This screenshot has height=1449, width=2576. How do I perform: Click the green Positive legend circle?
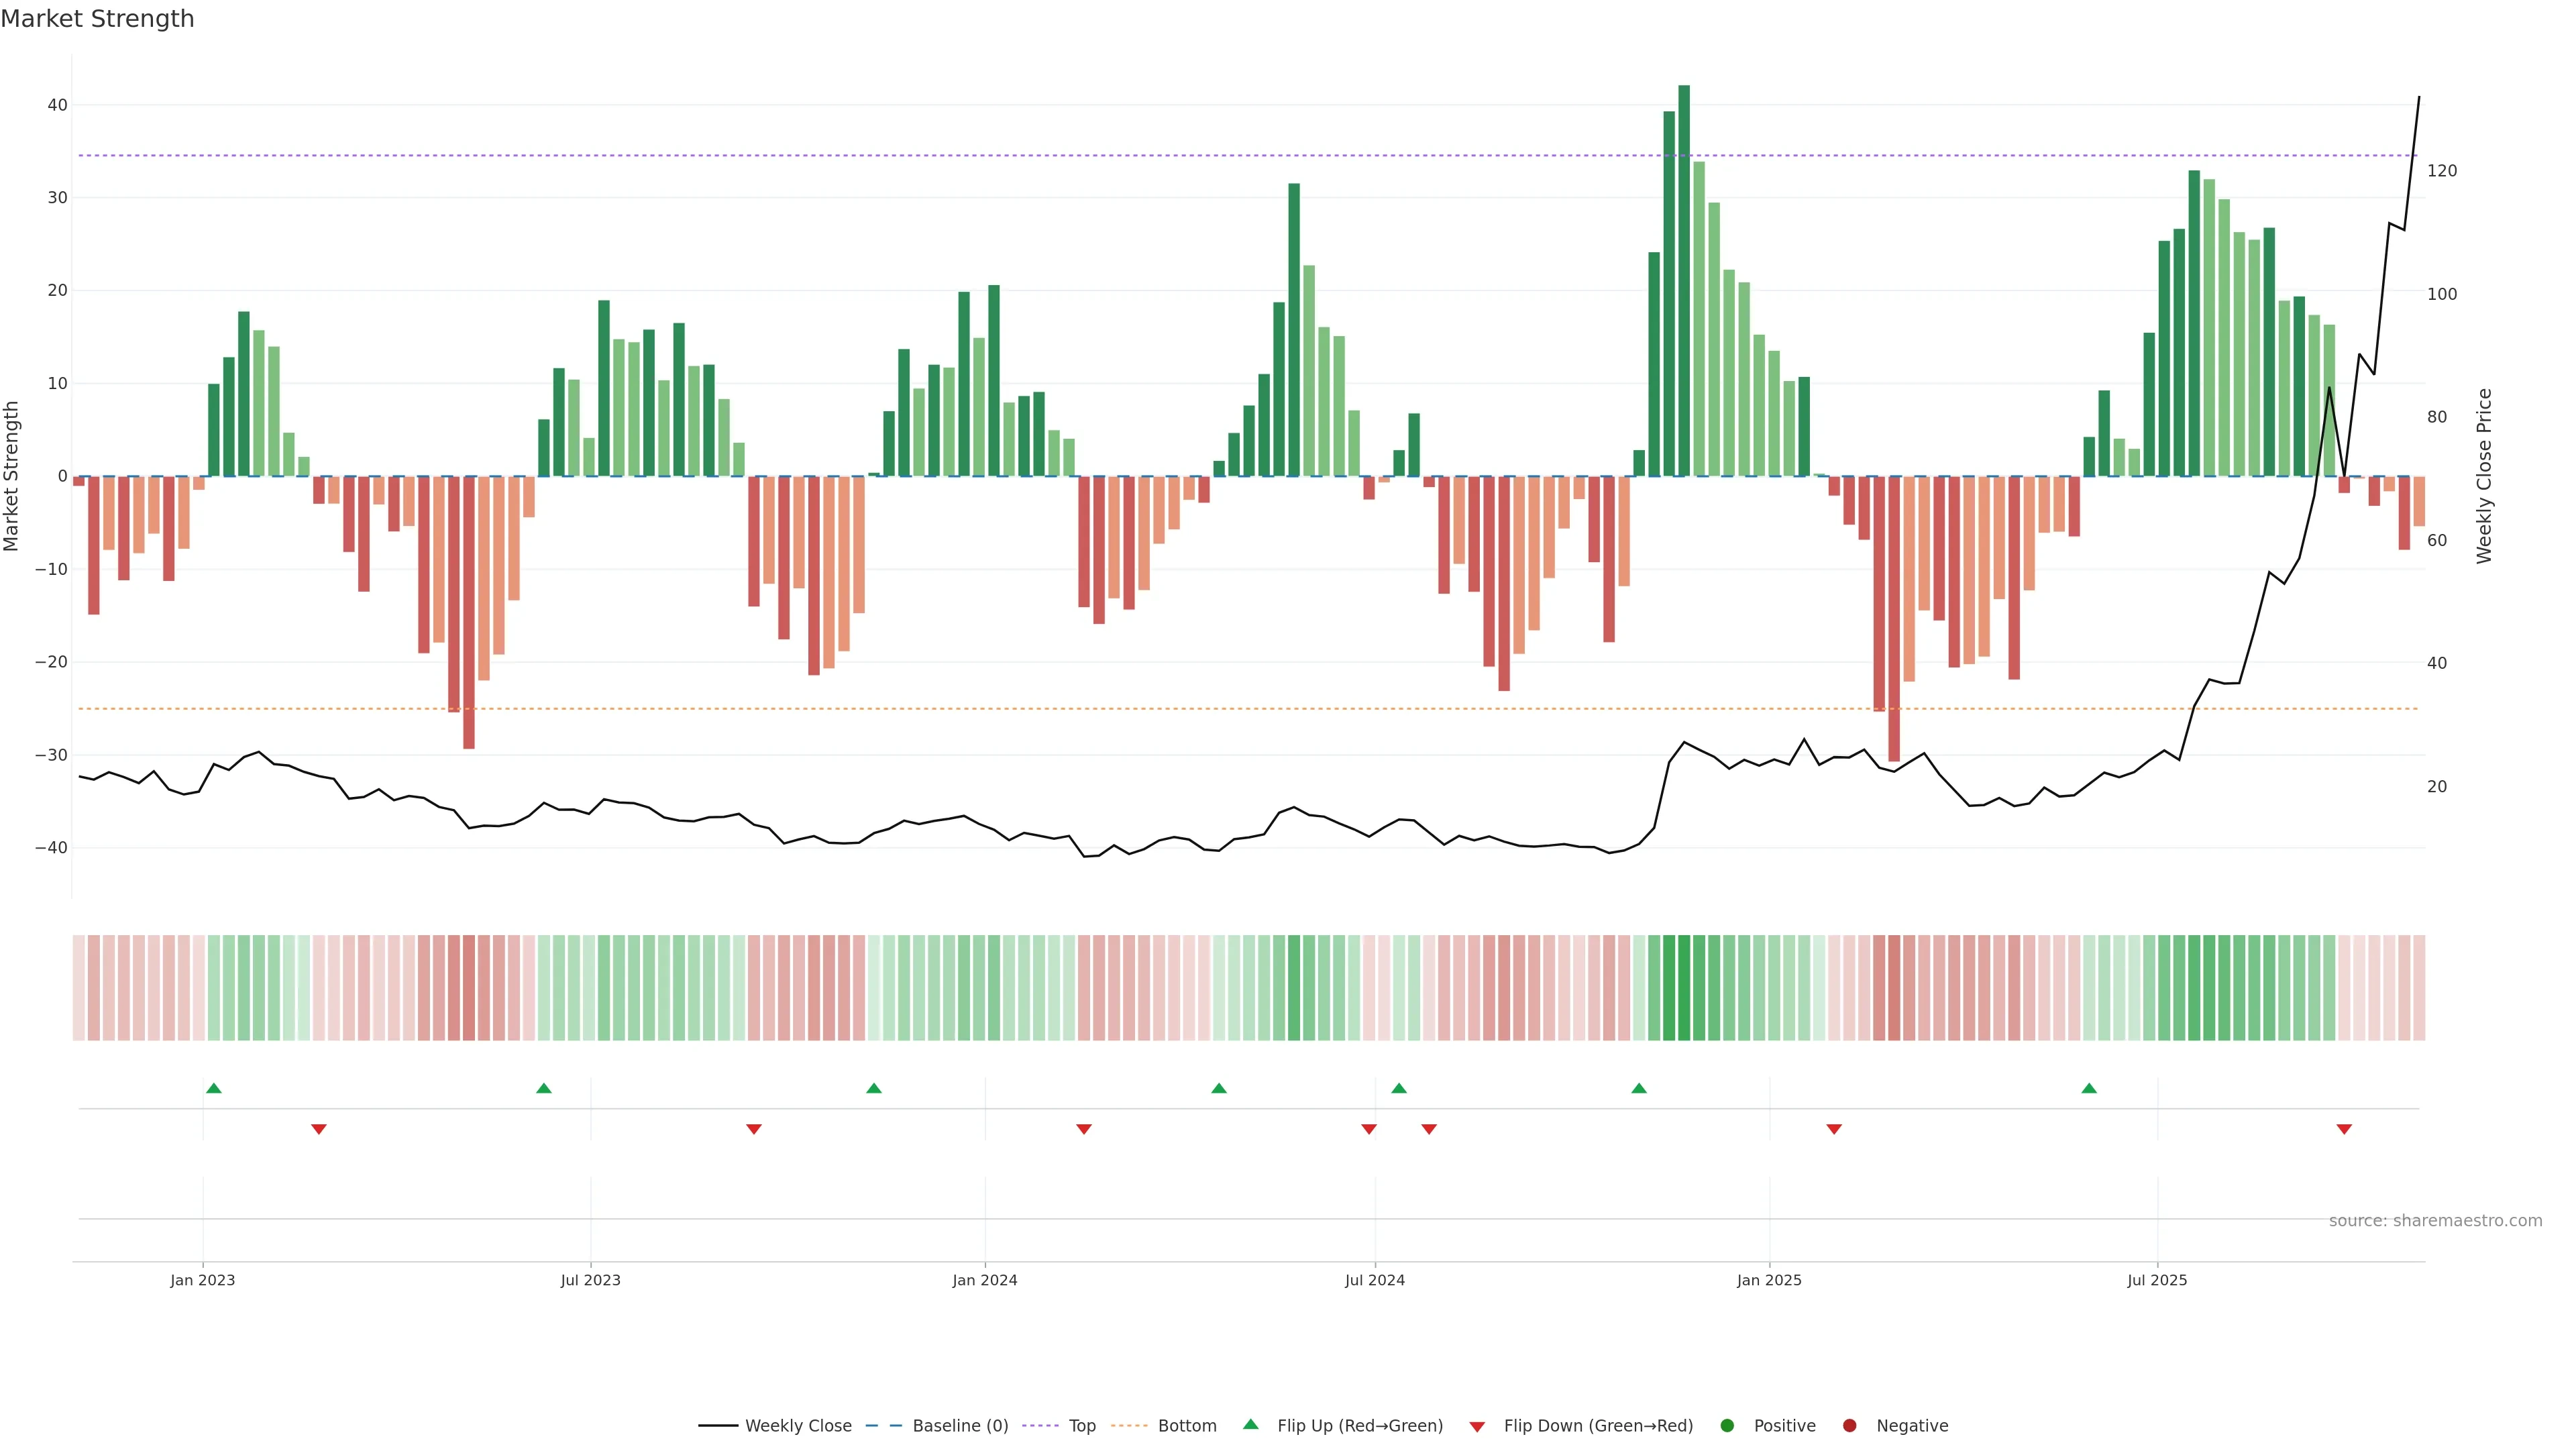point(1727,1426)
